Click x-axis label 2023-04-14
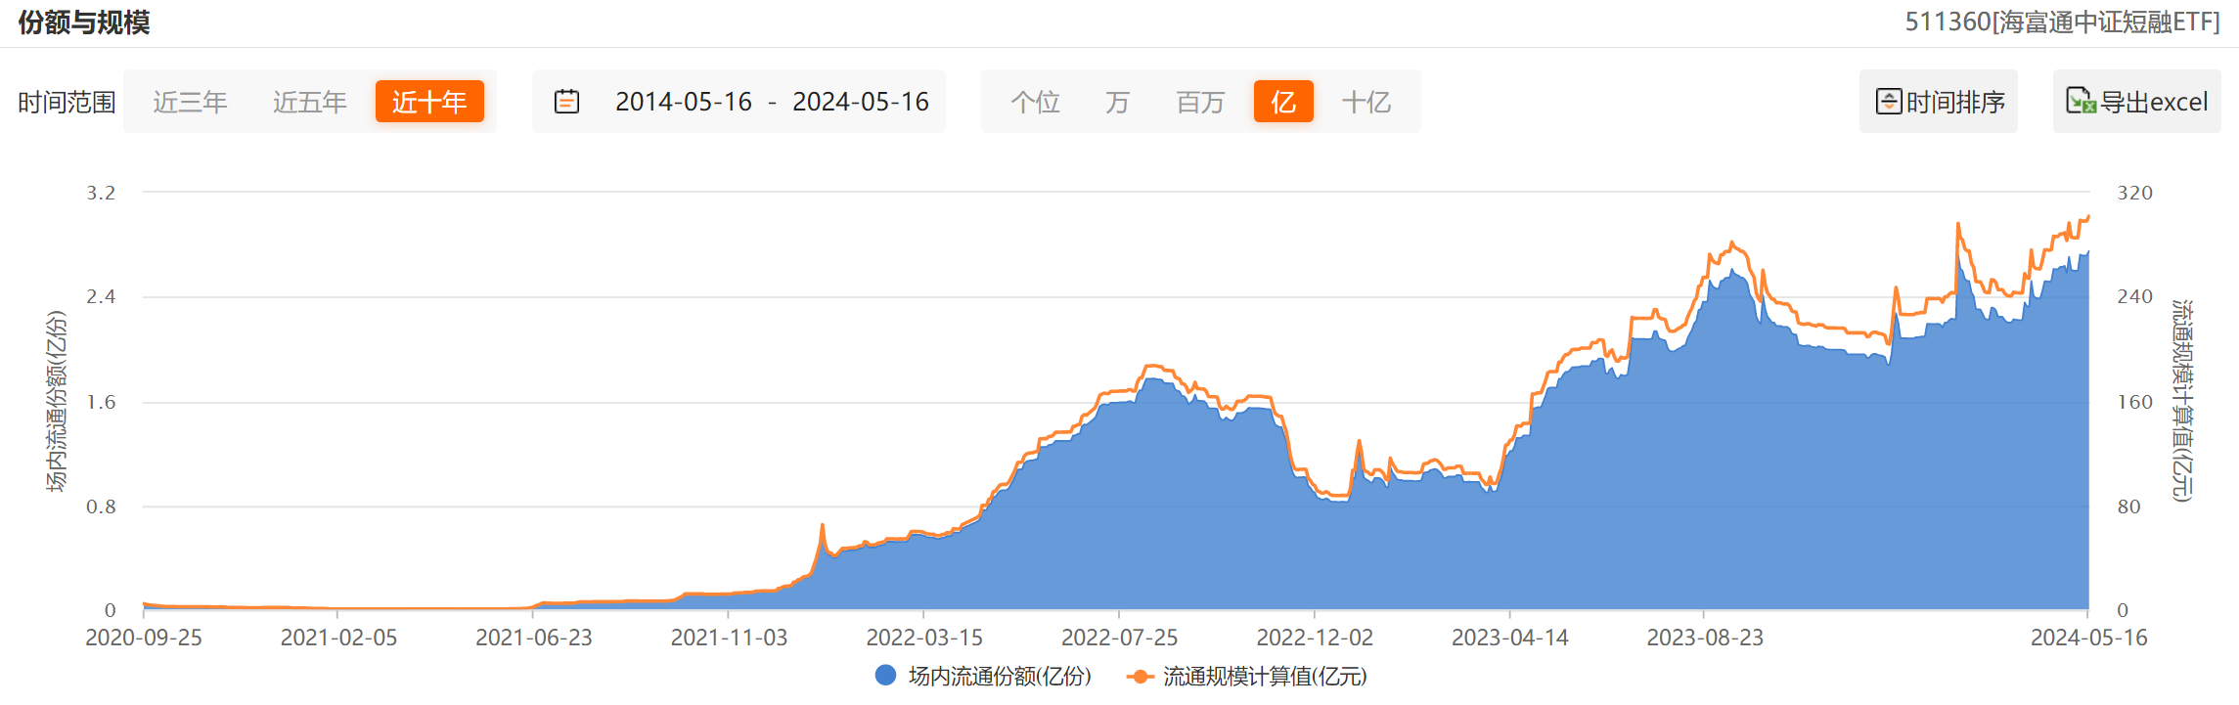 pyautogui.click(x=1509, y=638)
